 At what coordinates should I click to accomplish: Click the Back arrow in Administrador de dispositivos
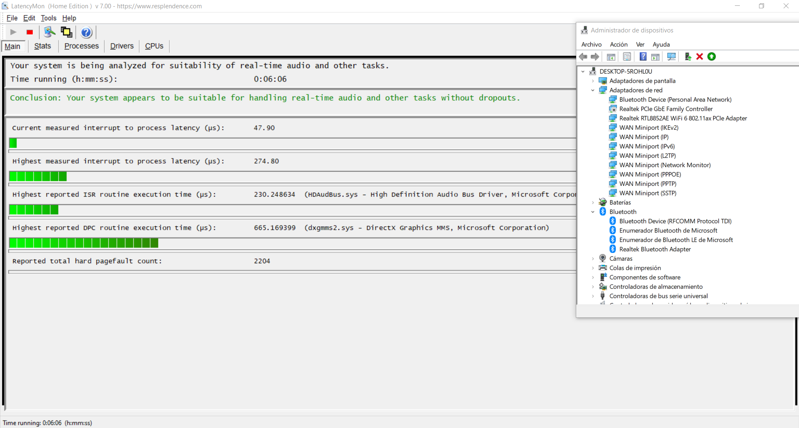click(583, 57)
